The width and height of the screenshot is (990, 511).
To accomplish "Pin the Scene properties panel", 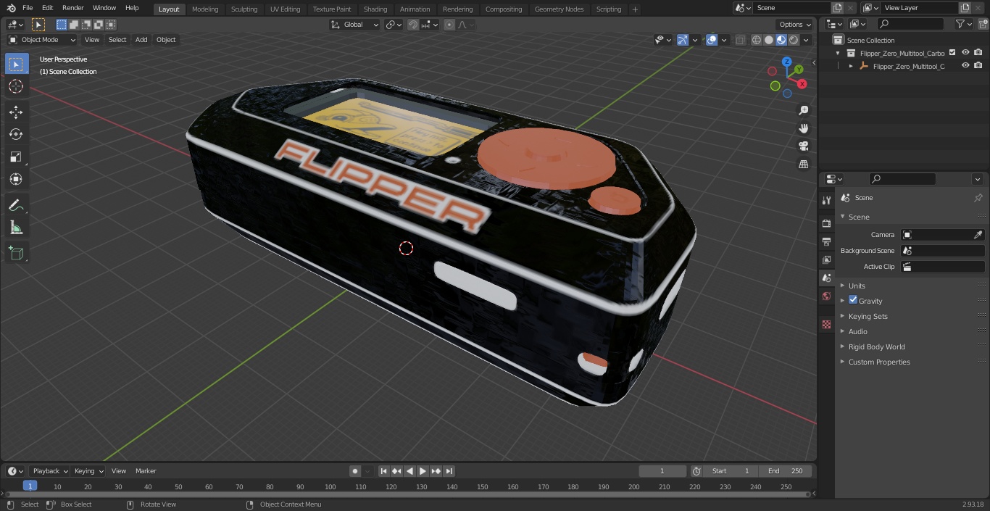I will [978, 198].
